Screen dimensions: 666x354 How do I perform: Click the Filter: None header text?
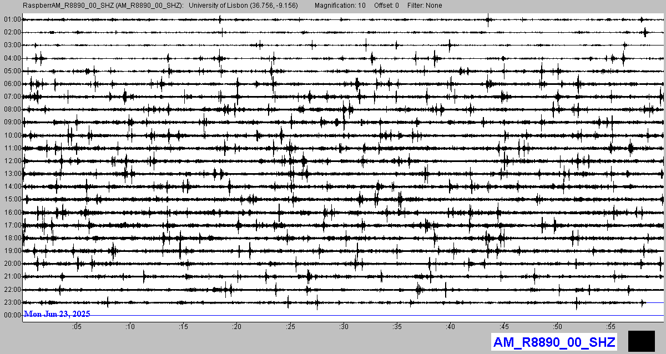(425, 6)
